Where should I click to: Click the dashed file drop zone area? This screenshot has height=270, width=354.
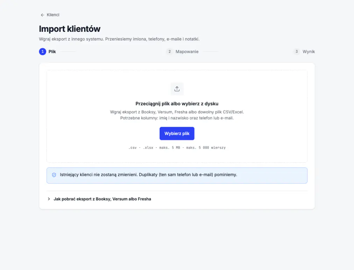tap(177, 116)
